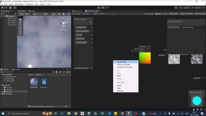Click the Play button

pyautogui.click(x=99, y=8)
